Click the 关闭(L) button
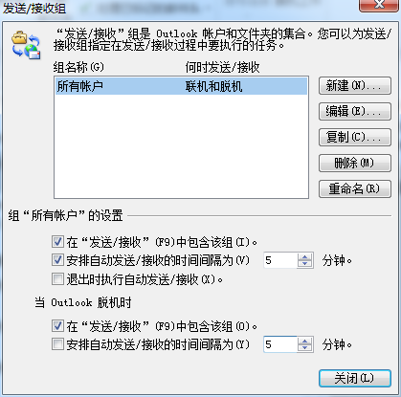This screenshot has height=397, width=401. (x=355, y=379)
